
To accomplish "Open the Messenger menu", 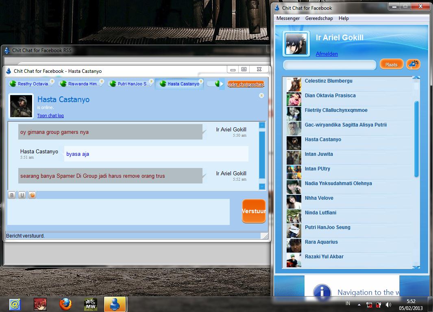I will click(288, 18).
